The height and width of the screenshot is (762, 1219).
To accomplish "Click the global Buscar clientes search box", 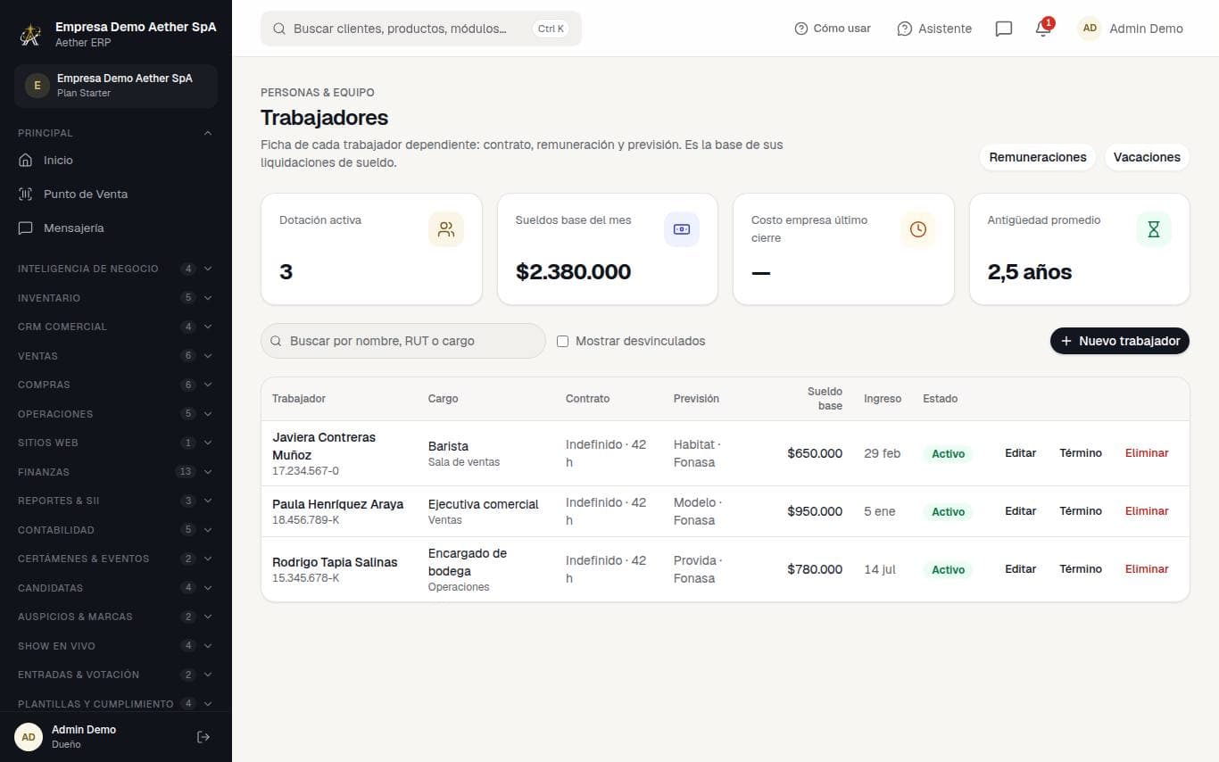I will click(x=421, y=29).
